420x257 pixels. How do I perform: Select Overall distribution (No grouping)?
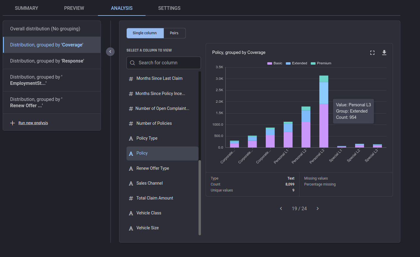[52, 29]
